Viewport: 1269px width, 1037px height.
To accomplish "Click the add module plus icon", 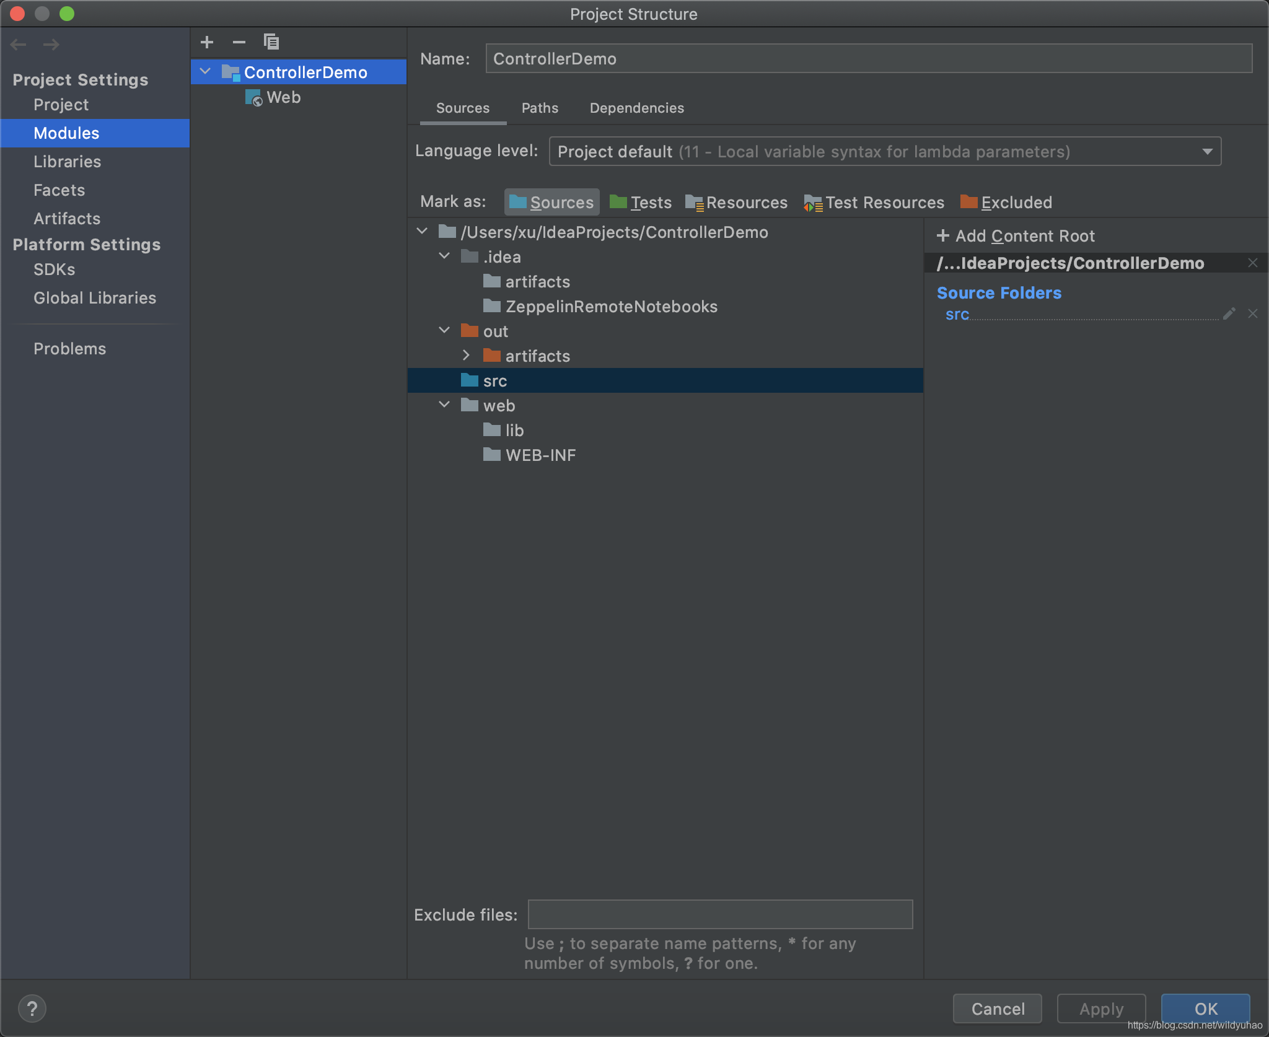I will 207,42.
